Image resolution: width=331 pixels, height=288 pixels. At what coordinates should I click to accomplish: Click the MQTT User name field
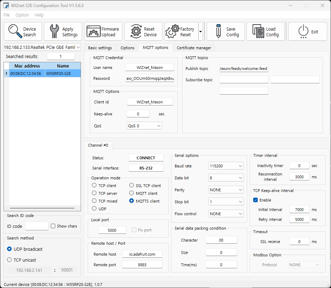pyautogui.click(x=150, y=68)
